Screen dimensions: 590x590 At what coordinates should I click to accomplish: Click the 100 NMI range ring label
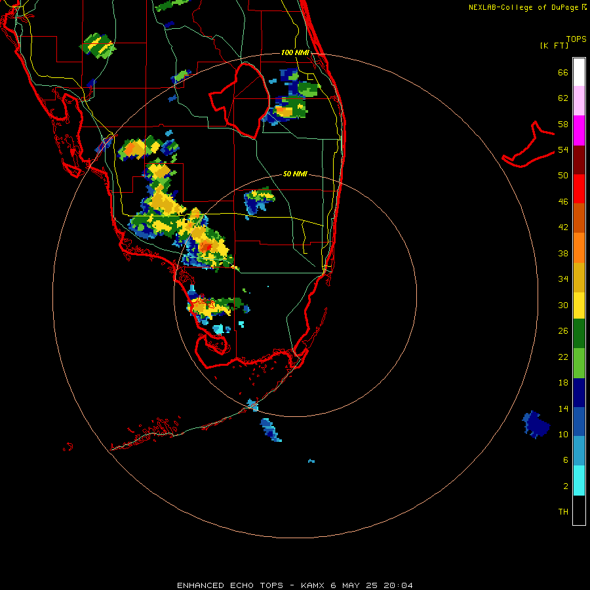295,52
